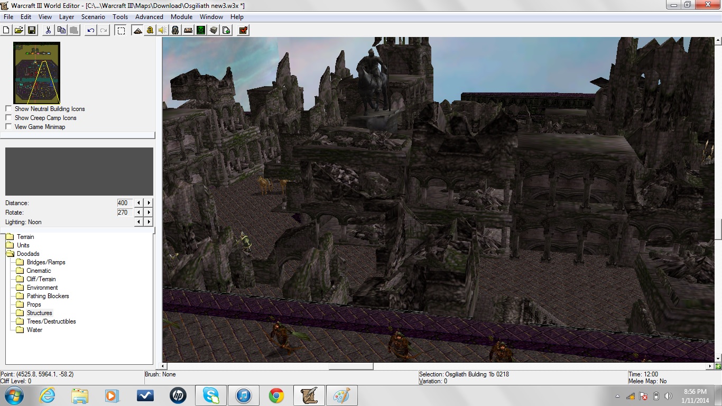The height and width of the screenshot is (406, 722).
Task: Select the Cliff/Terrain doodad category
Action: (41, 279)
